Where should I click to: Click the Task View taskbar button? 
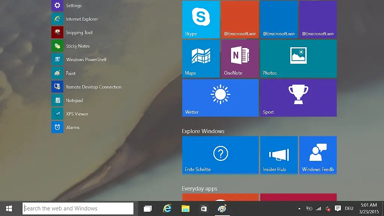click(148, 208)
